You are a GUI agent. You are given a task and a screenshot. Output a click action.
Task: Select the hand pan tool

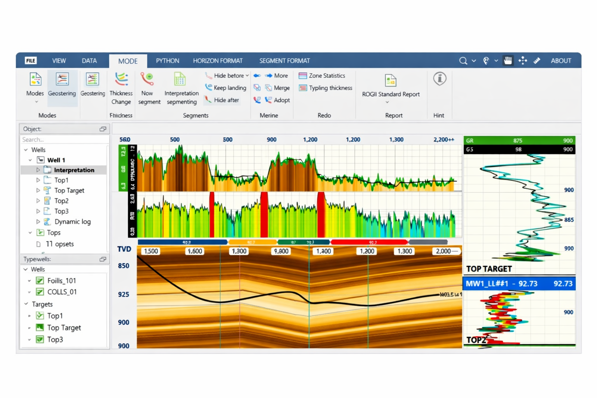pyautogui.click(x=508, y=60)
